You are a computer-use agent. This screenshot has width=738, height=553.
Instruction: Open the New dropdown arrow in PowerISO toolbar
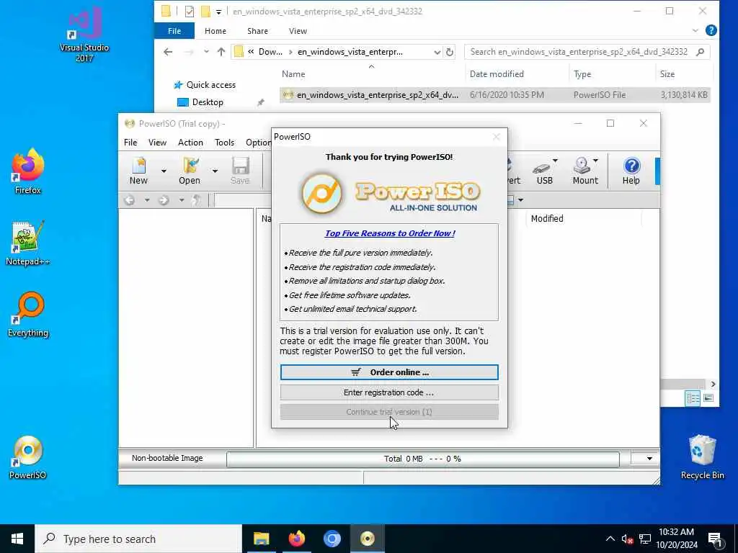(164, 171)
